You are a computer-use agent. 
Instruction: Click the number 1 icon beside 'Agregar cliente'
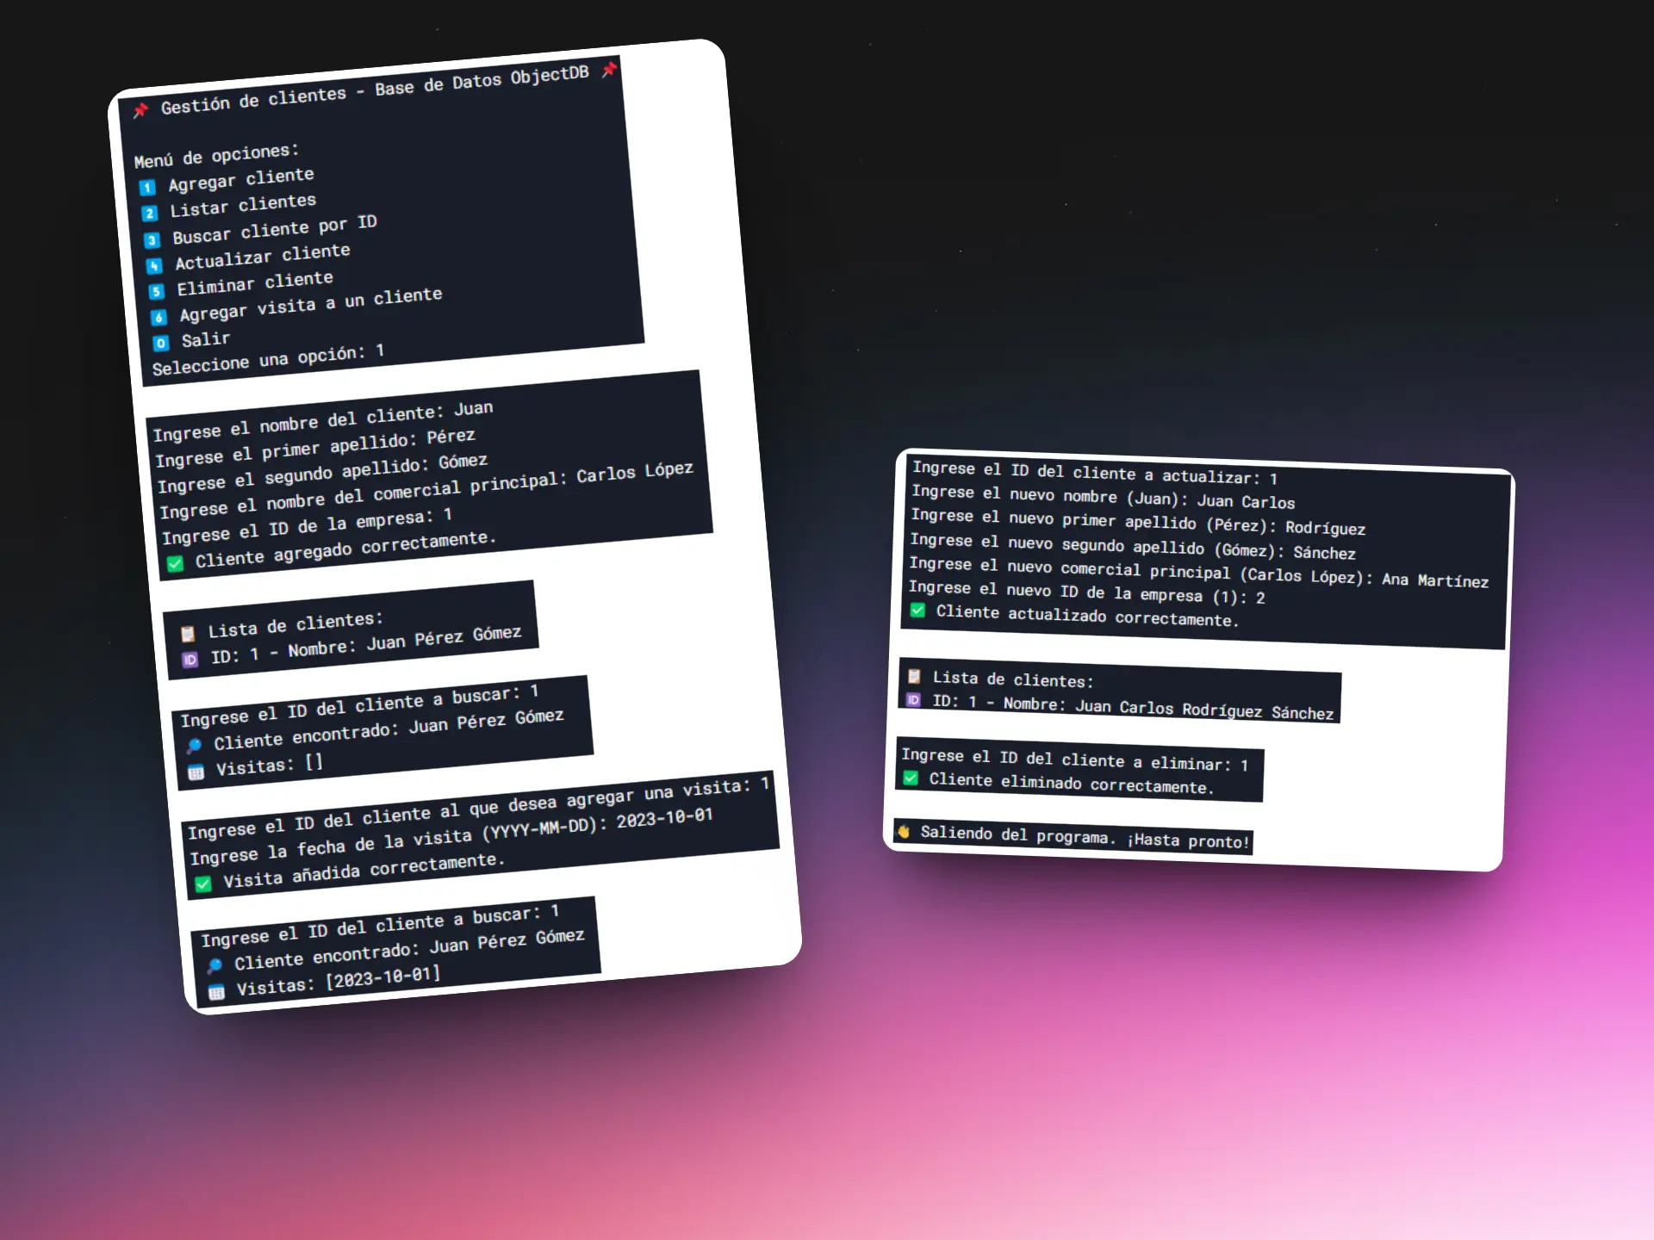pos(147,187)
